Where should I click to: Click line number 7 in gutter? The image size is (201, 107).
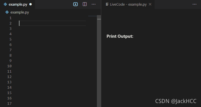tap(10, 50)
